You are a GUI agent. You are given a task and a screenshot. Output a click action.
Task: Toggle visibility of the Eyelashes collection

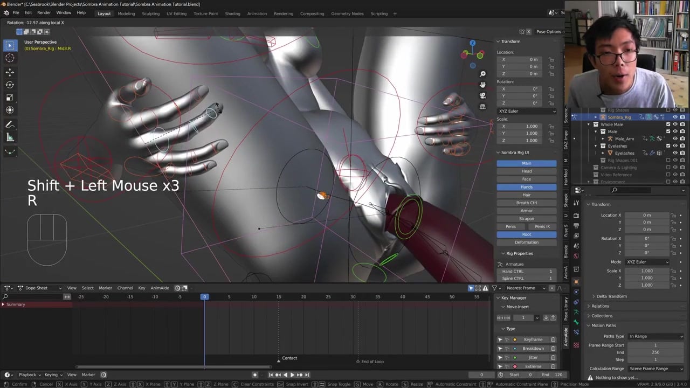(675, 146)
